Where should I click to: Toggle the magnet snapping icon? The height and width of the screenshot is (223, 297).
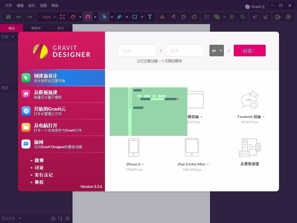click(x=88, y=17)
